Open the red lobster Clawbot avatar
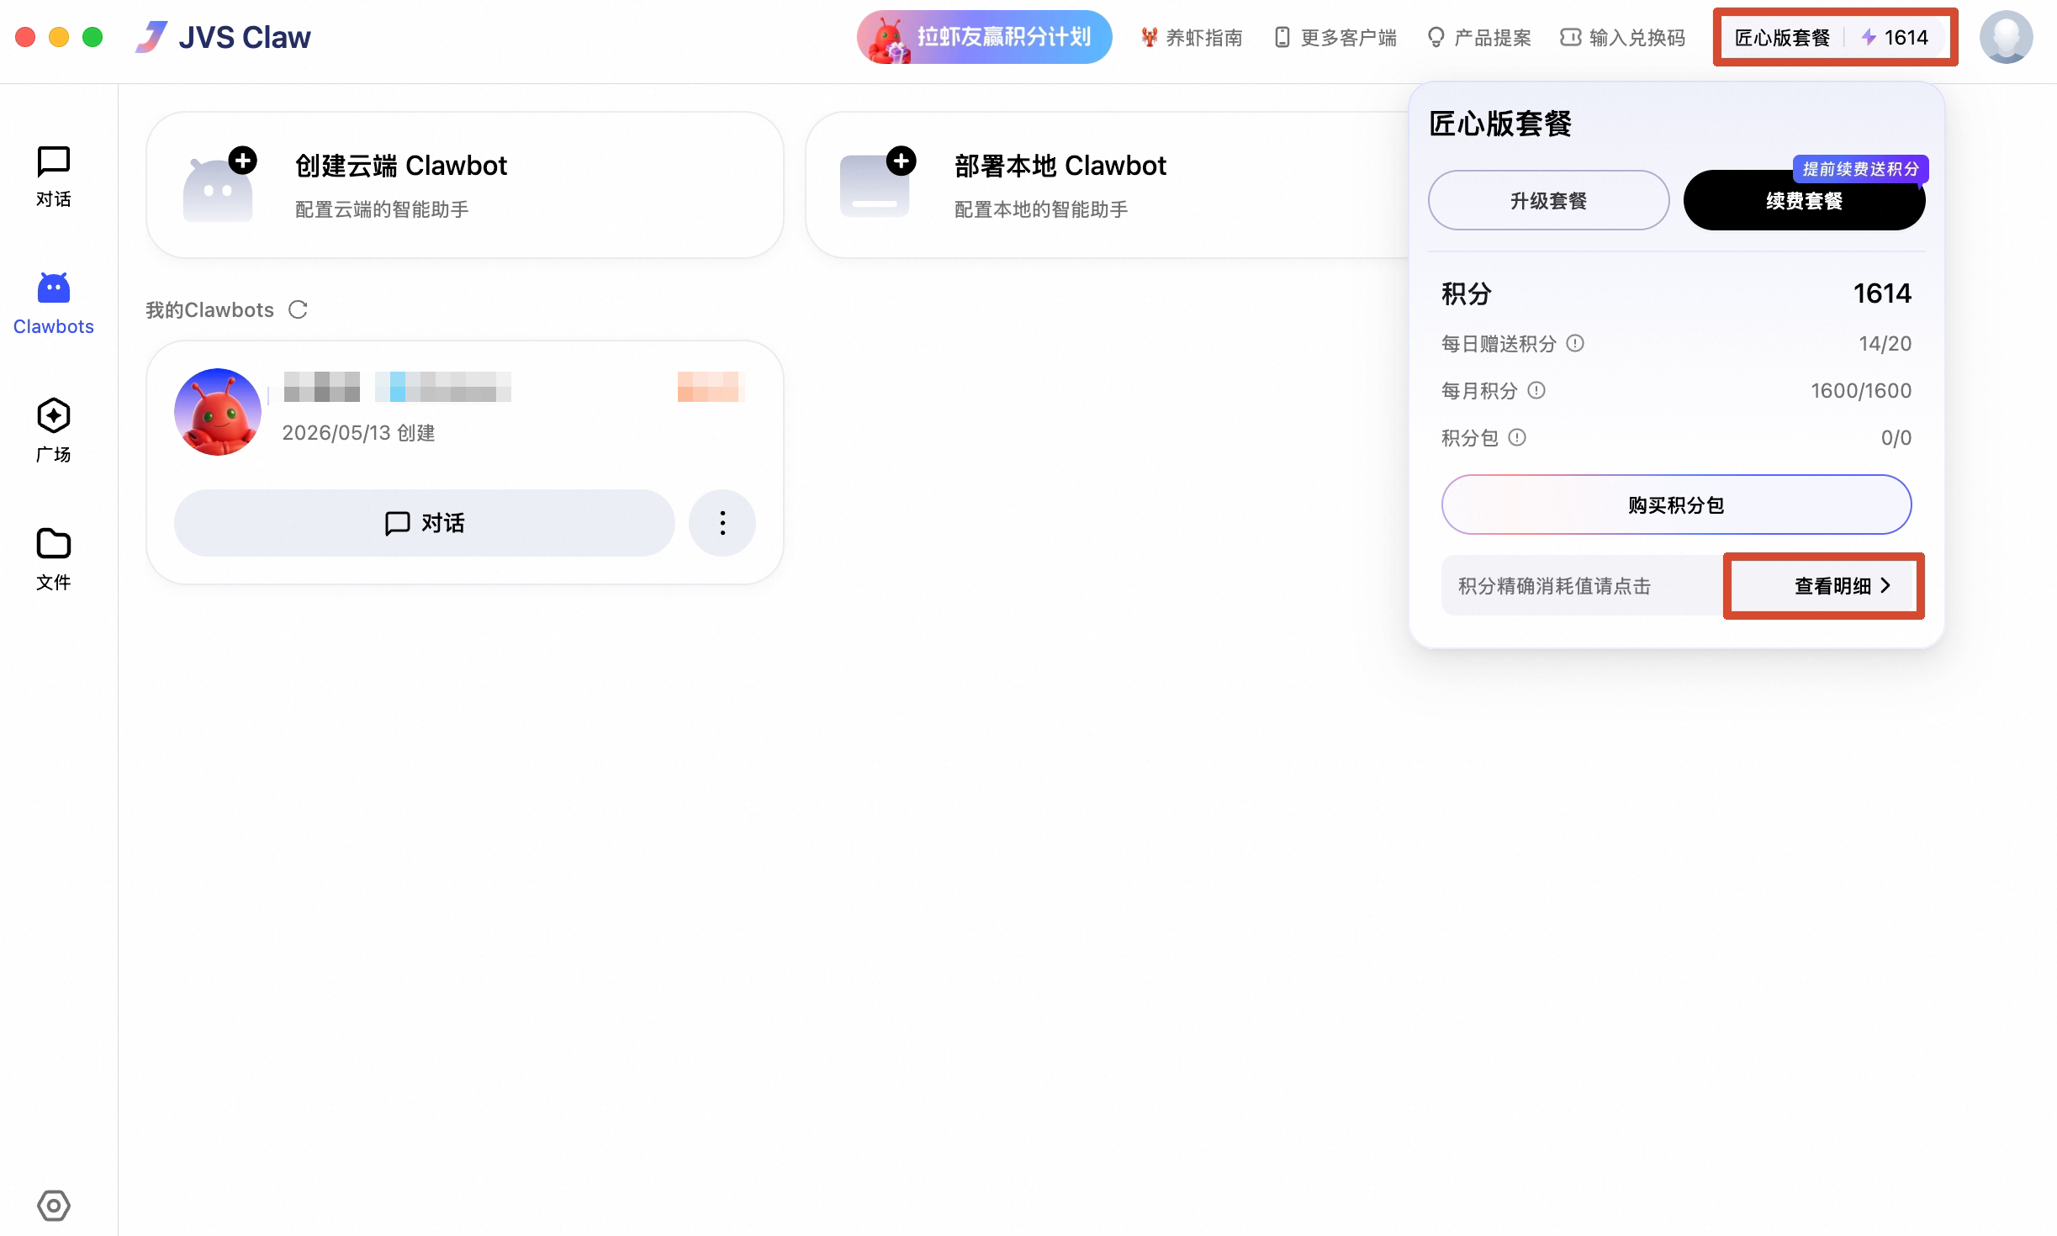2057x1236 pixels. click(218, 412)
